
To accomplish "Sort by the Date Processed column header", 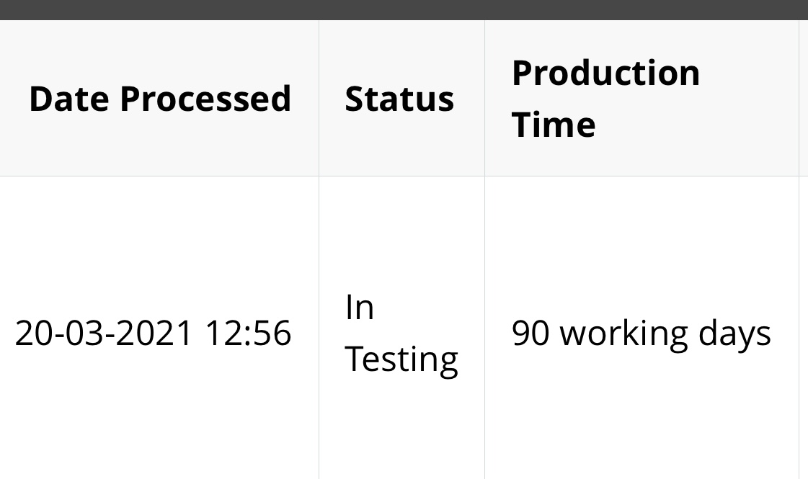I will pyautogui.click(x=160, y=99).
